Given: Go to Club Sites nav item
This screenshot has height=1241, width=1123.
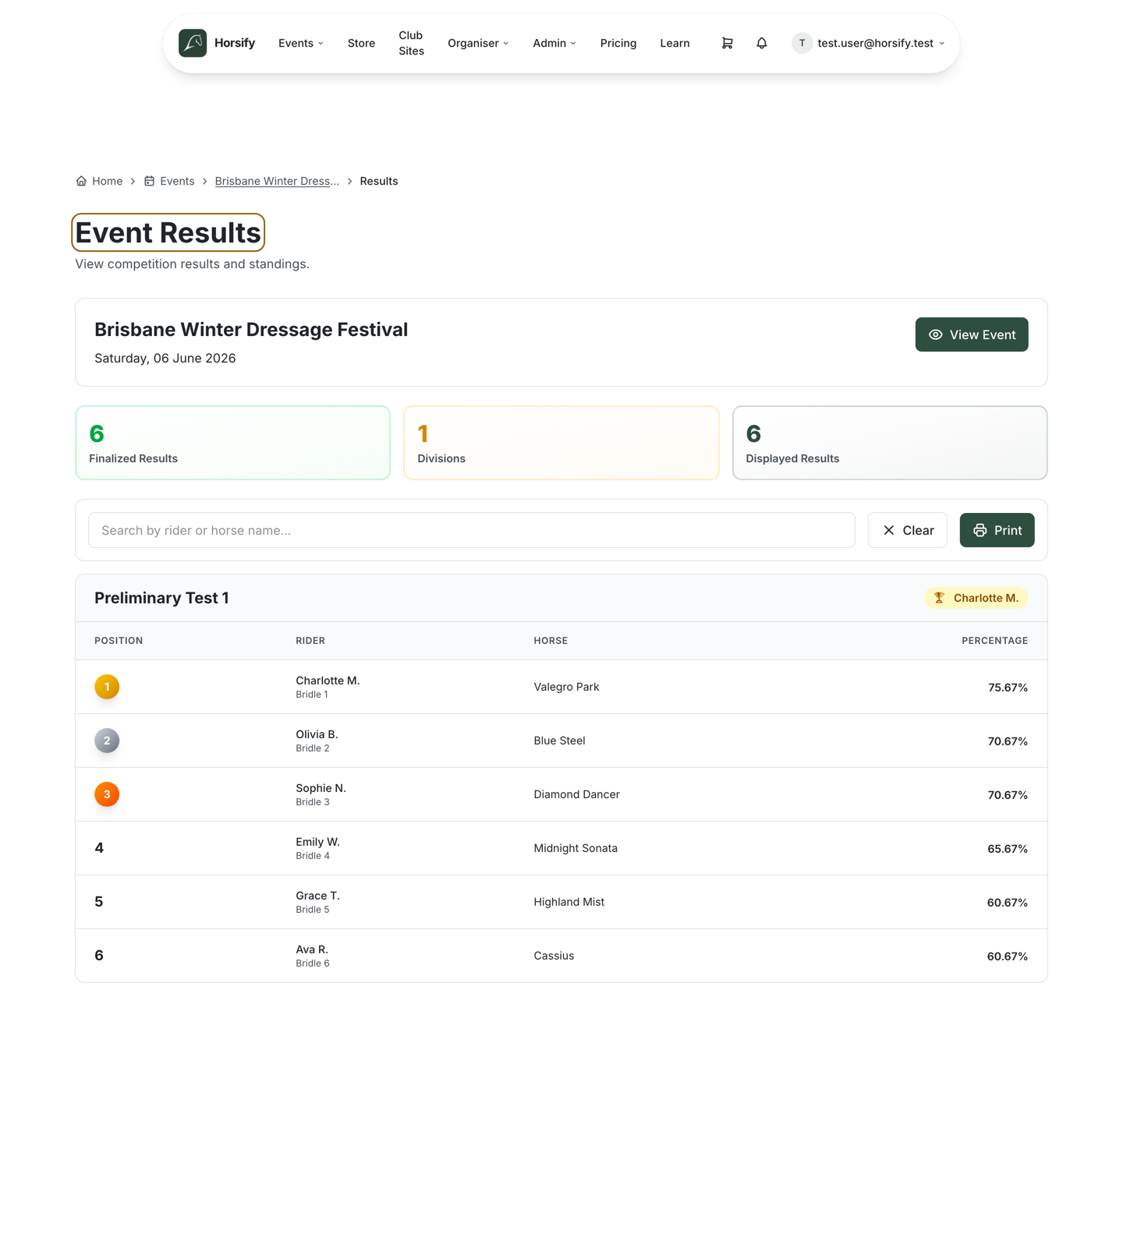Looking at the screenshot, I should (x=411, y=43).
